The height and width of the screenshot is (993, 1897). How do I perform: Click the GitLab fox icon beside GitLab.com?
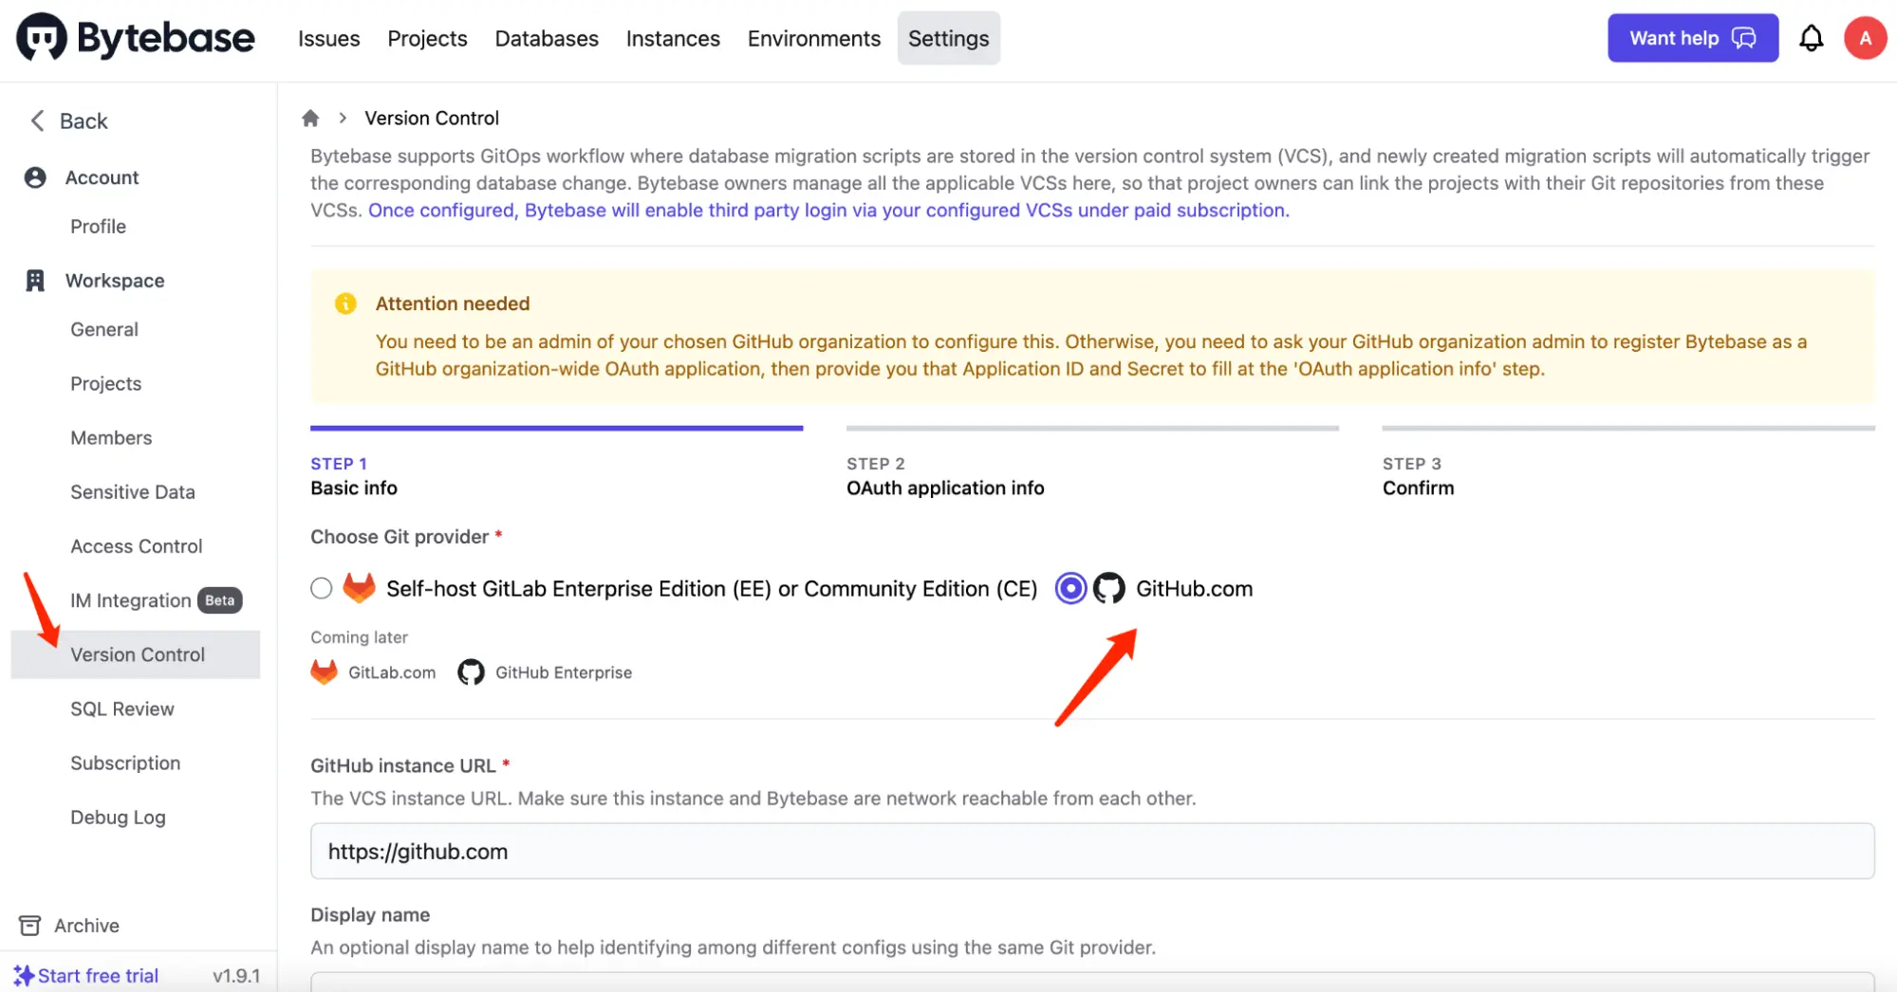point(324,671)
